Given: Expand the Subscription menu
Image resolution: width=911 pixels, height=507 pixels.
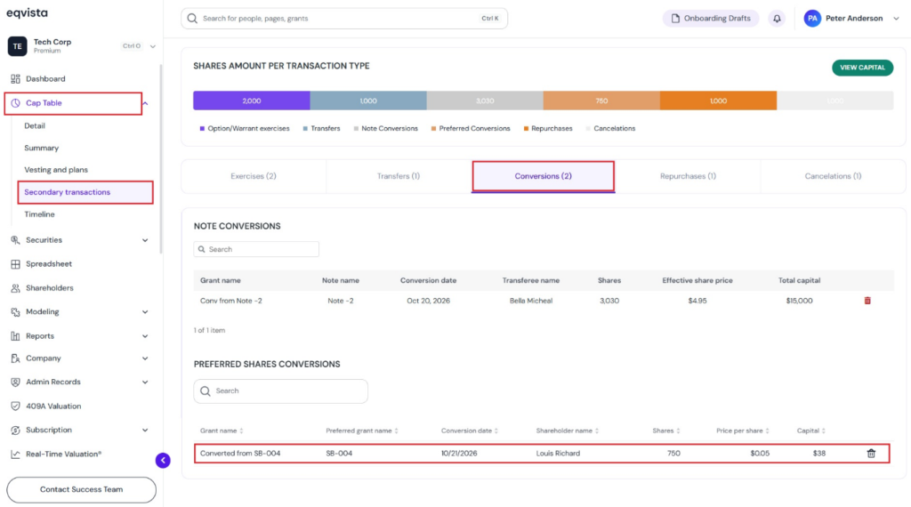Looking at the screenshot, I should pos(145,431).
